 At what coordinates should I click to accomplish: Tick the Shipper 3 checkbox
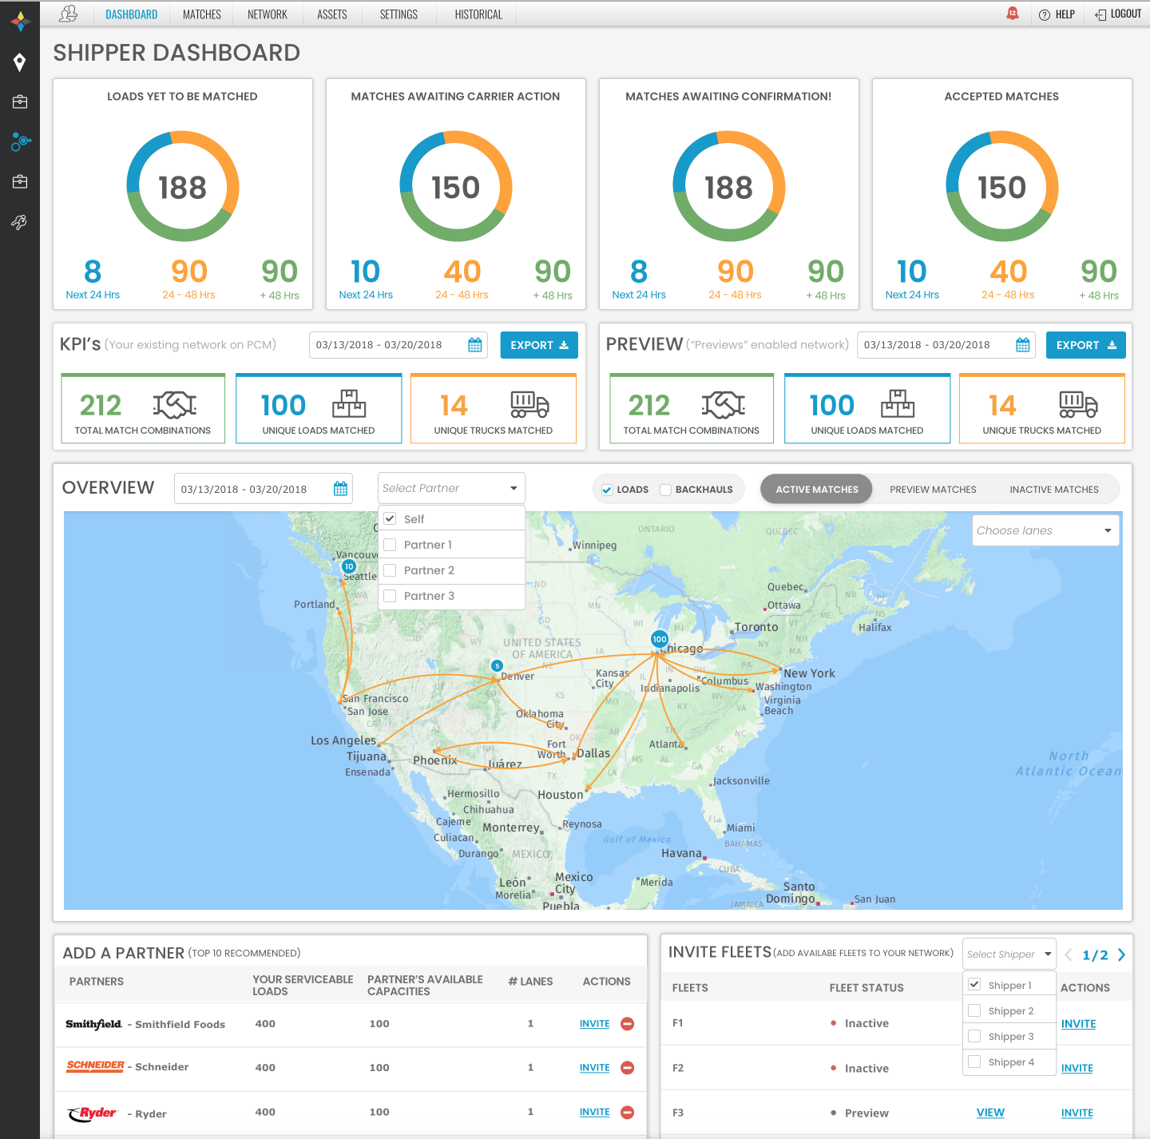pyautogui.click(x=974, y=1036)
